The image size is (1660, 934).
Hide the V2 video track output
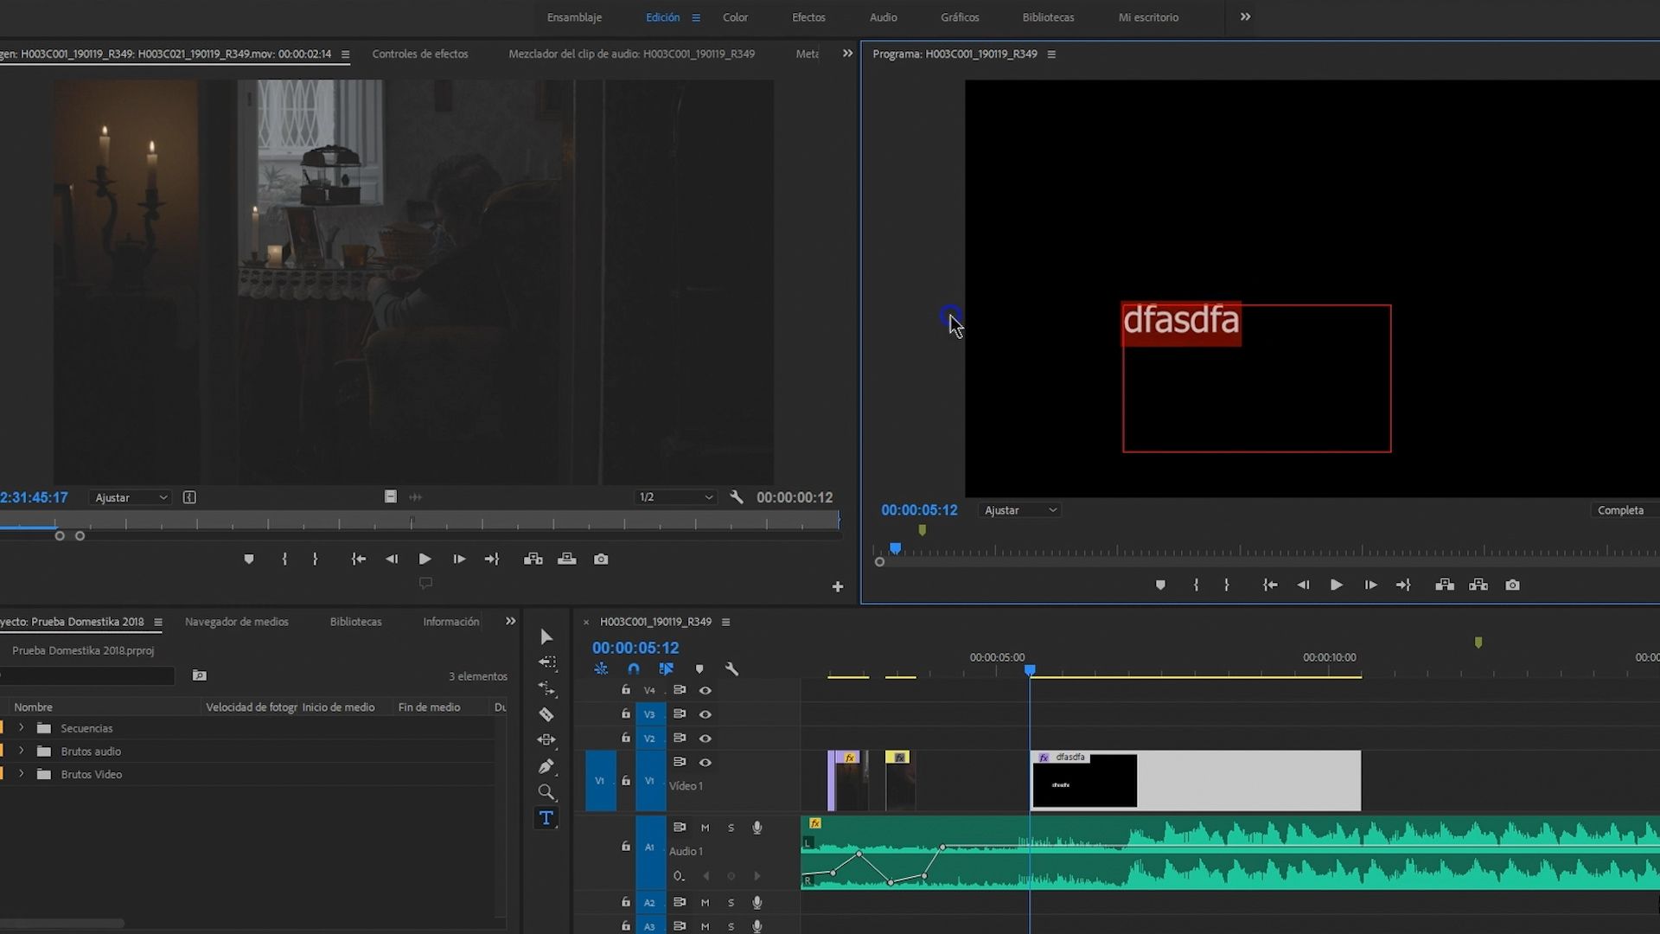point(706,738)
